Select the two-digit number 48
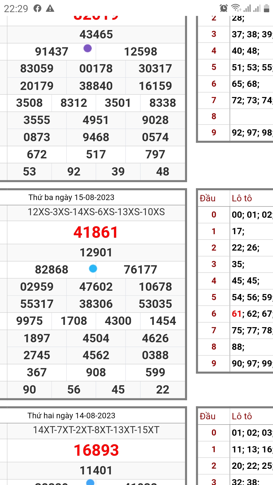The image size is (273, 485). 163,172
